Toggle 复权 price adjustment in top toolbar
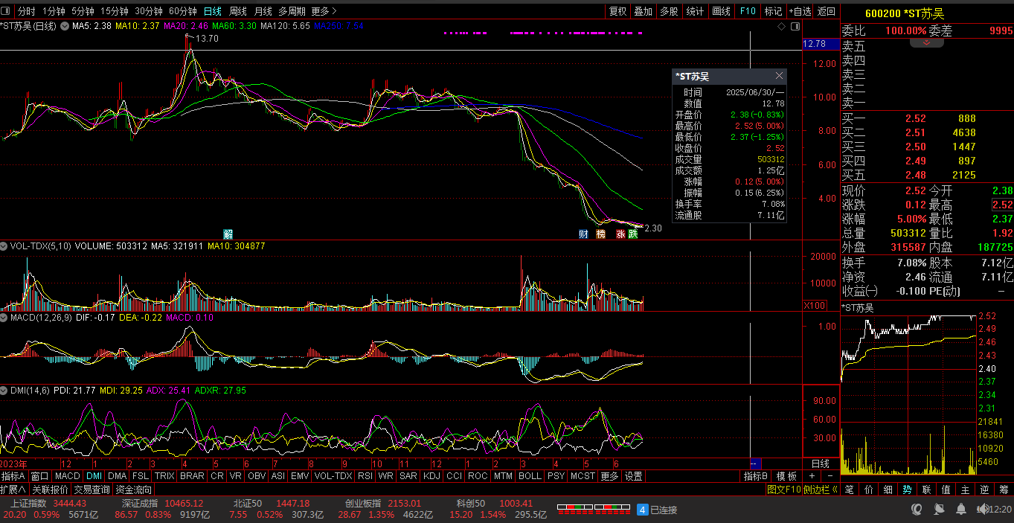Viewport: 1014px width, 523px height. click(x=617, y=11)
